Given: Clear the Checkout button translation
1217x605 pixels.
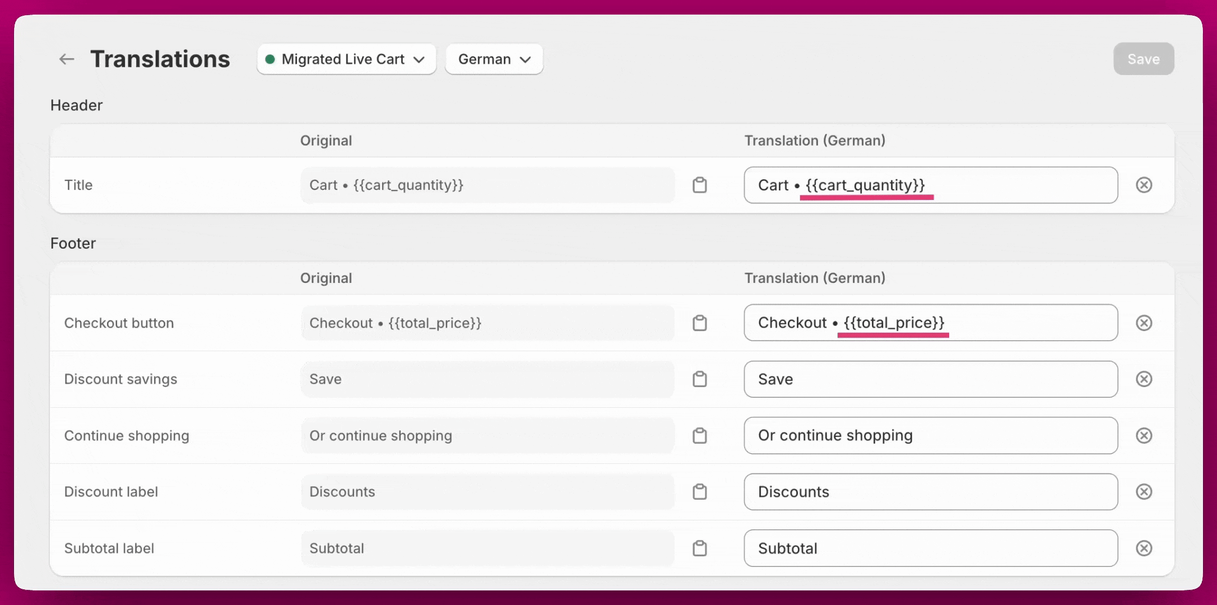Looking at the screenshot, I should tap(1144, 323).
